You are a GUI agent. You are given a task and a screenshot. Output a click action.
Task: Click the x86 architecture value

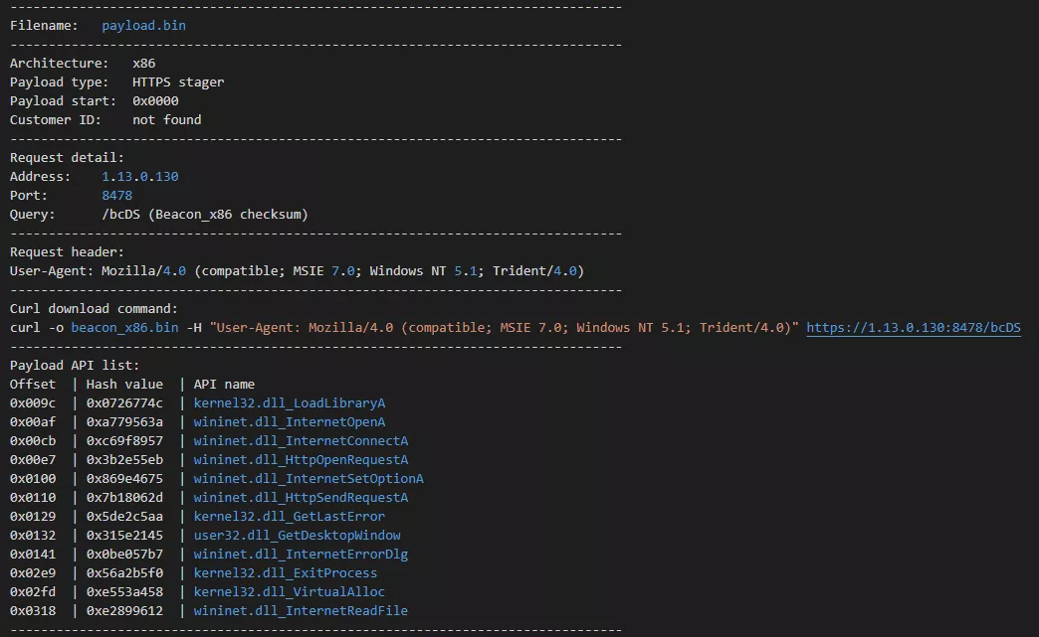(143, 63)
